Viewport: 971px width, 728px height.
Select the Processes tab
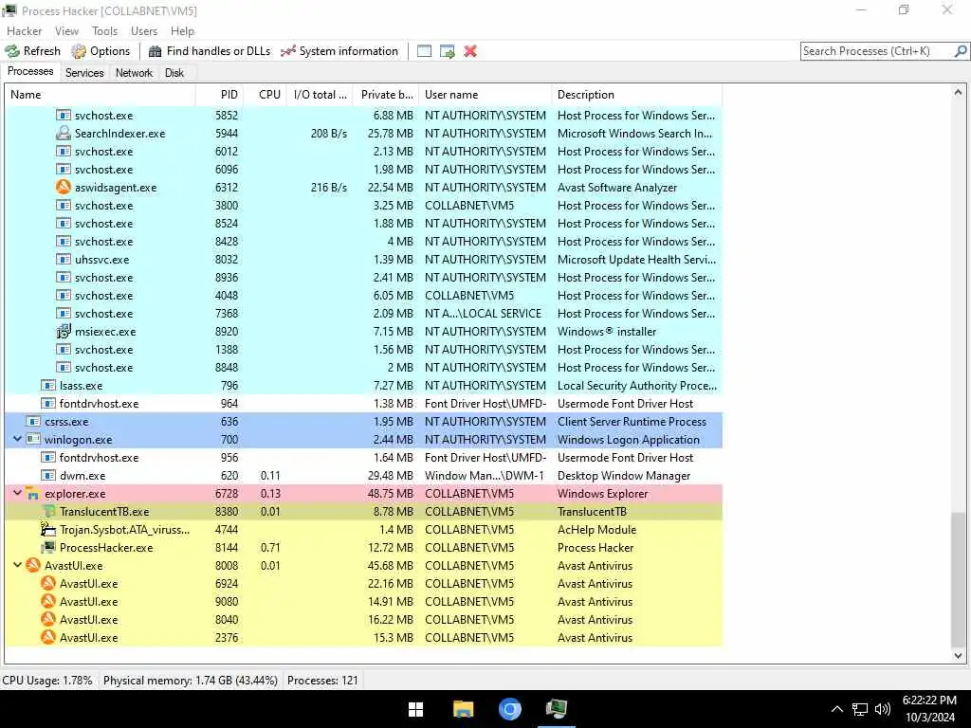click(30, 71)
